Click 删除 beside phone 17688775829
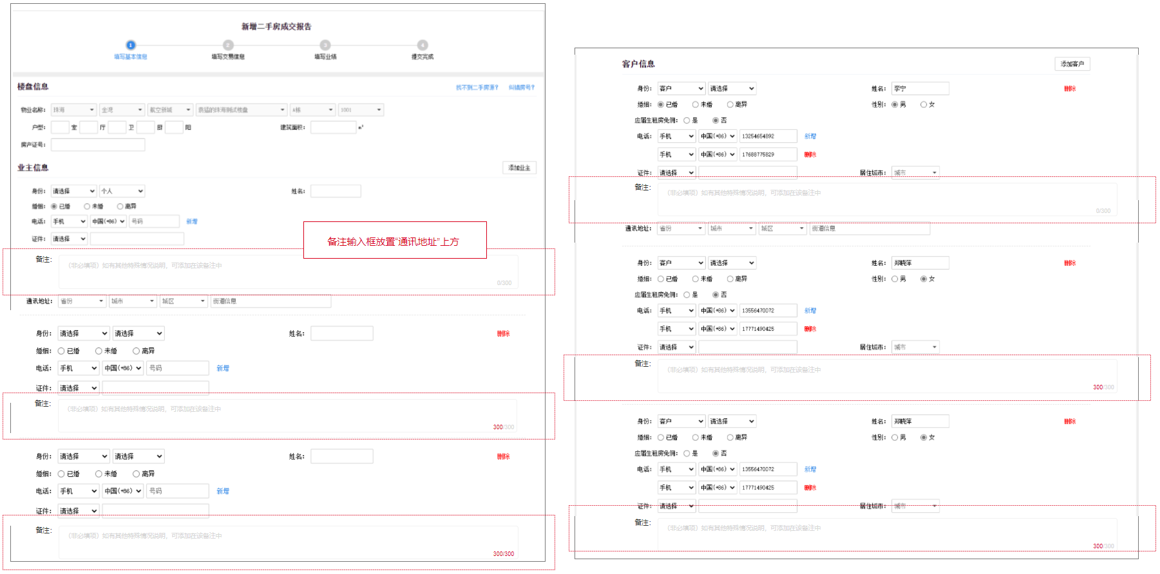 (x=810, y=154)
